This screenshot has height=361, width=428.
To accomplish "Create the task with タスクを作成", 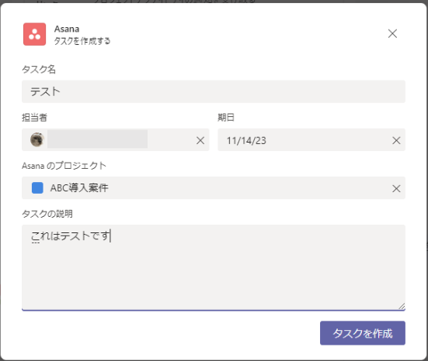I will 363,333.
